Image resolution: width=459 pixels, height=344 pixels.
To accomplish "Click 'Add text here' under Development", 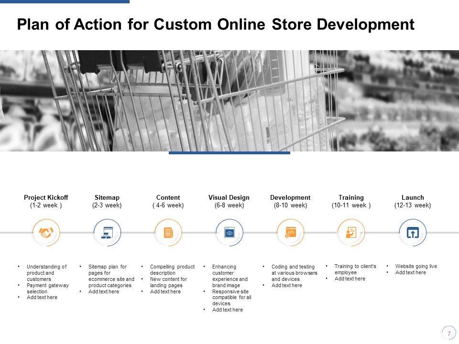I will click(287, 285).
